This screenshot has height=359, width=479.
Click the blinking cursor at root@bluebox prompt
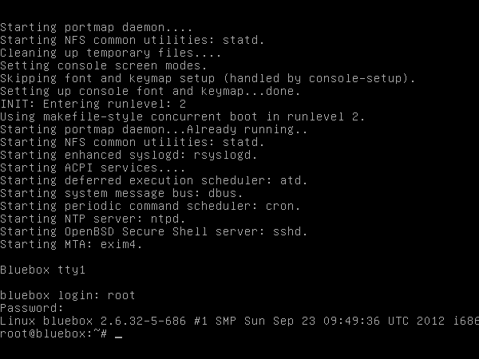pyautogui.click(x=118, y=337)
